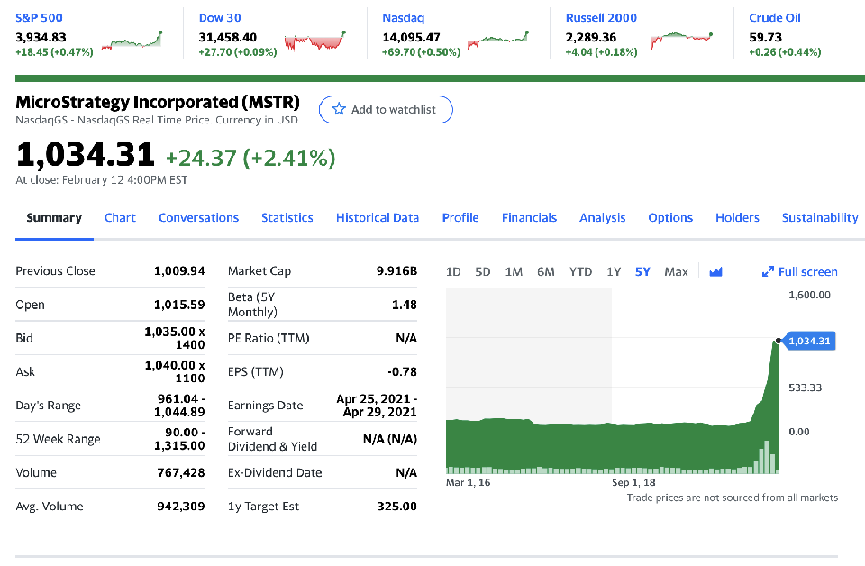The height and width of the screenshot is (566, 865).
Task: Select the 1D chart range
Action: (x=453, y=272)
